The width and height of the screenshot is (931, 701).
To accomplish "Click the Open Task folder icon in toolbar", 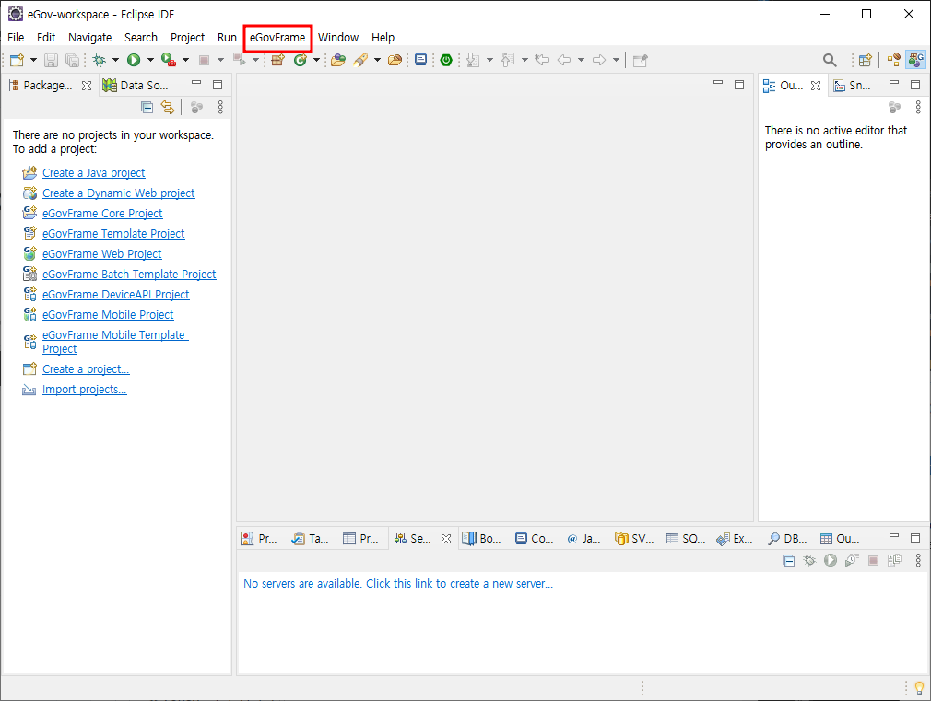I will (x=395, y=60).
